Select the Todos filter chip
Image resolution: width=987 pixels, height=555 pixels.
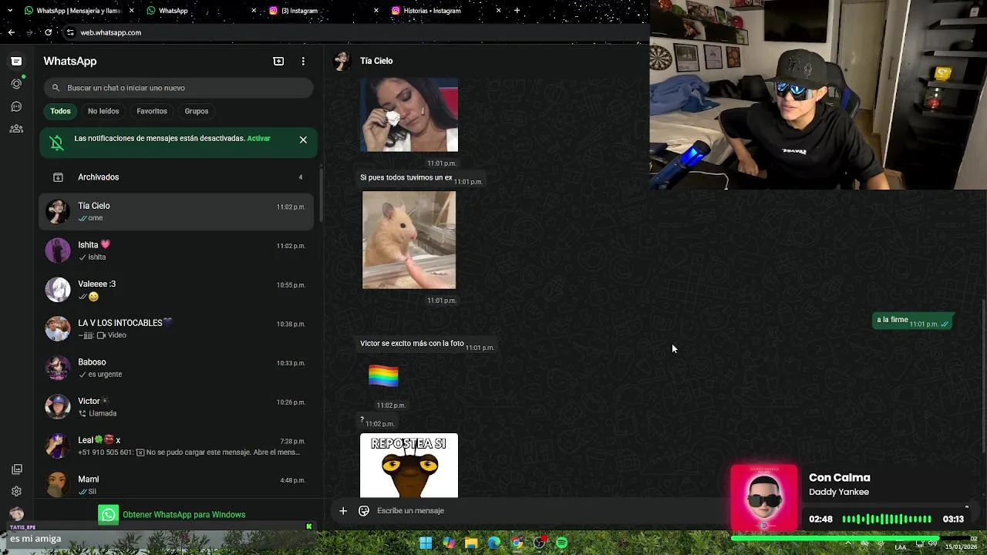point(60,111)
